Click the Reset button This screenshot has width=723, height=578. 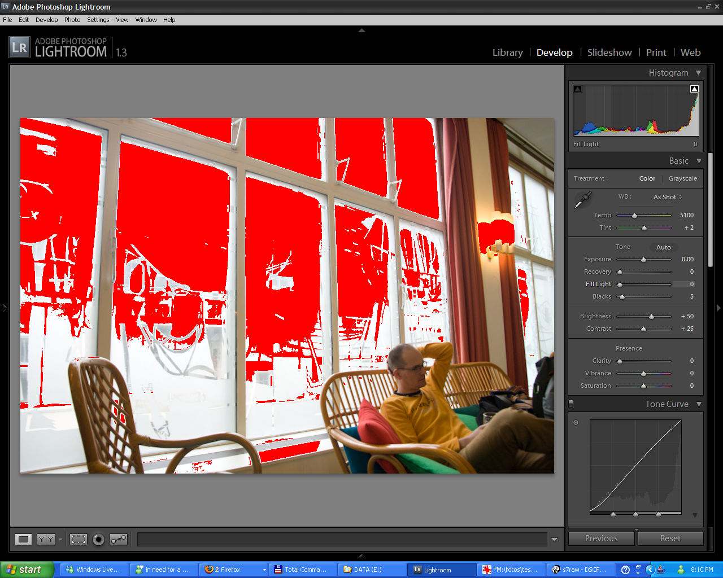[670, 538]
